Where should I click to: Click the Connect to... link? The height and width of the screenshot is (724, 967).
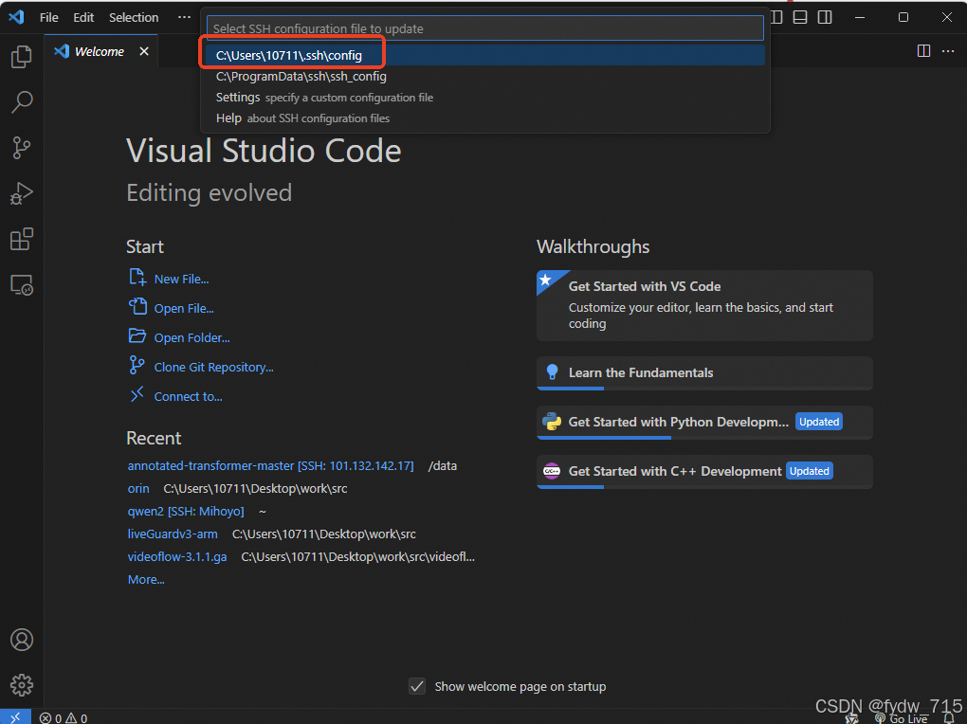188,396
